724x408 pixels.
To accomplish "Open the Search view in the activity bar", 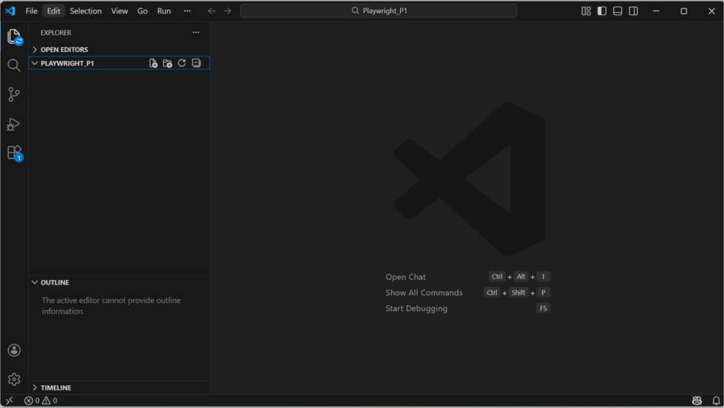I will tap(14, 66).
